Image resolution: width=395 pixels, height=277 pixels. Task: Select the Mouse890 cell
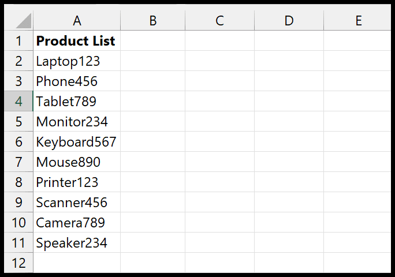pyautogui.click(x=77, y=162)
